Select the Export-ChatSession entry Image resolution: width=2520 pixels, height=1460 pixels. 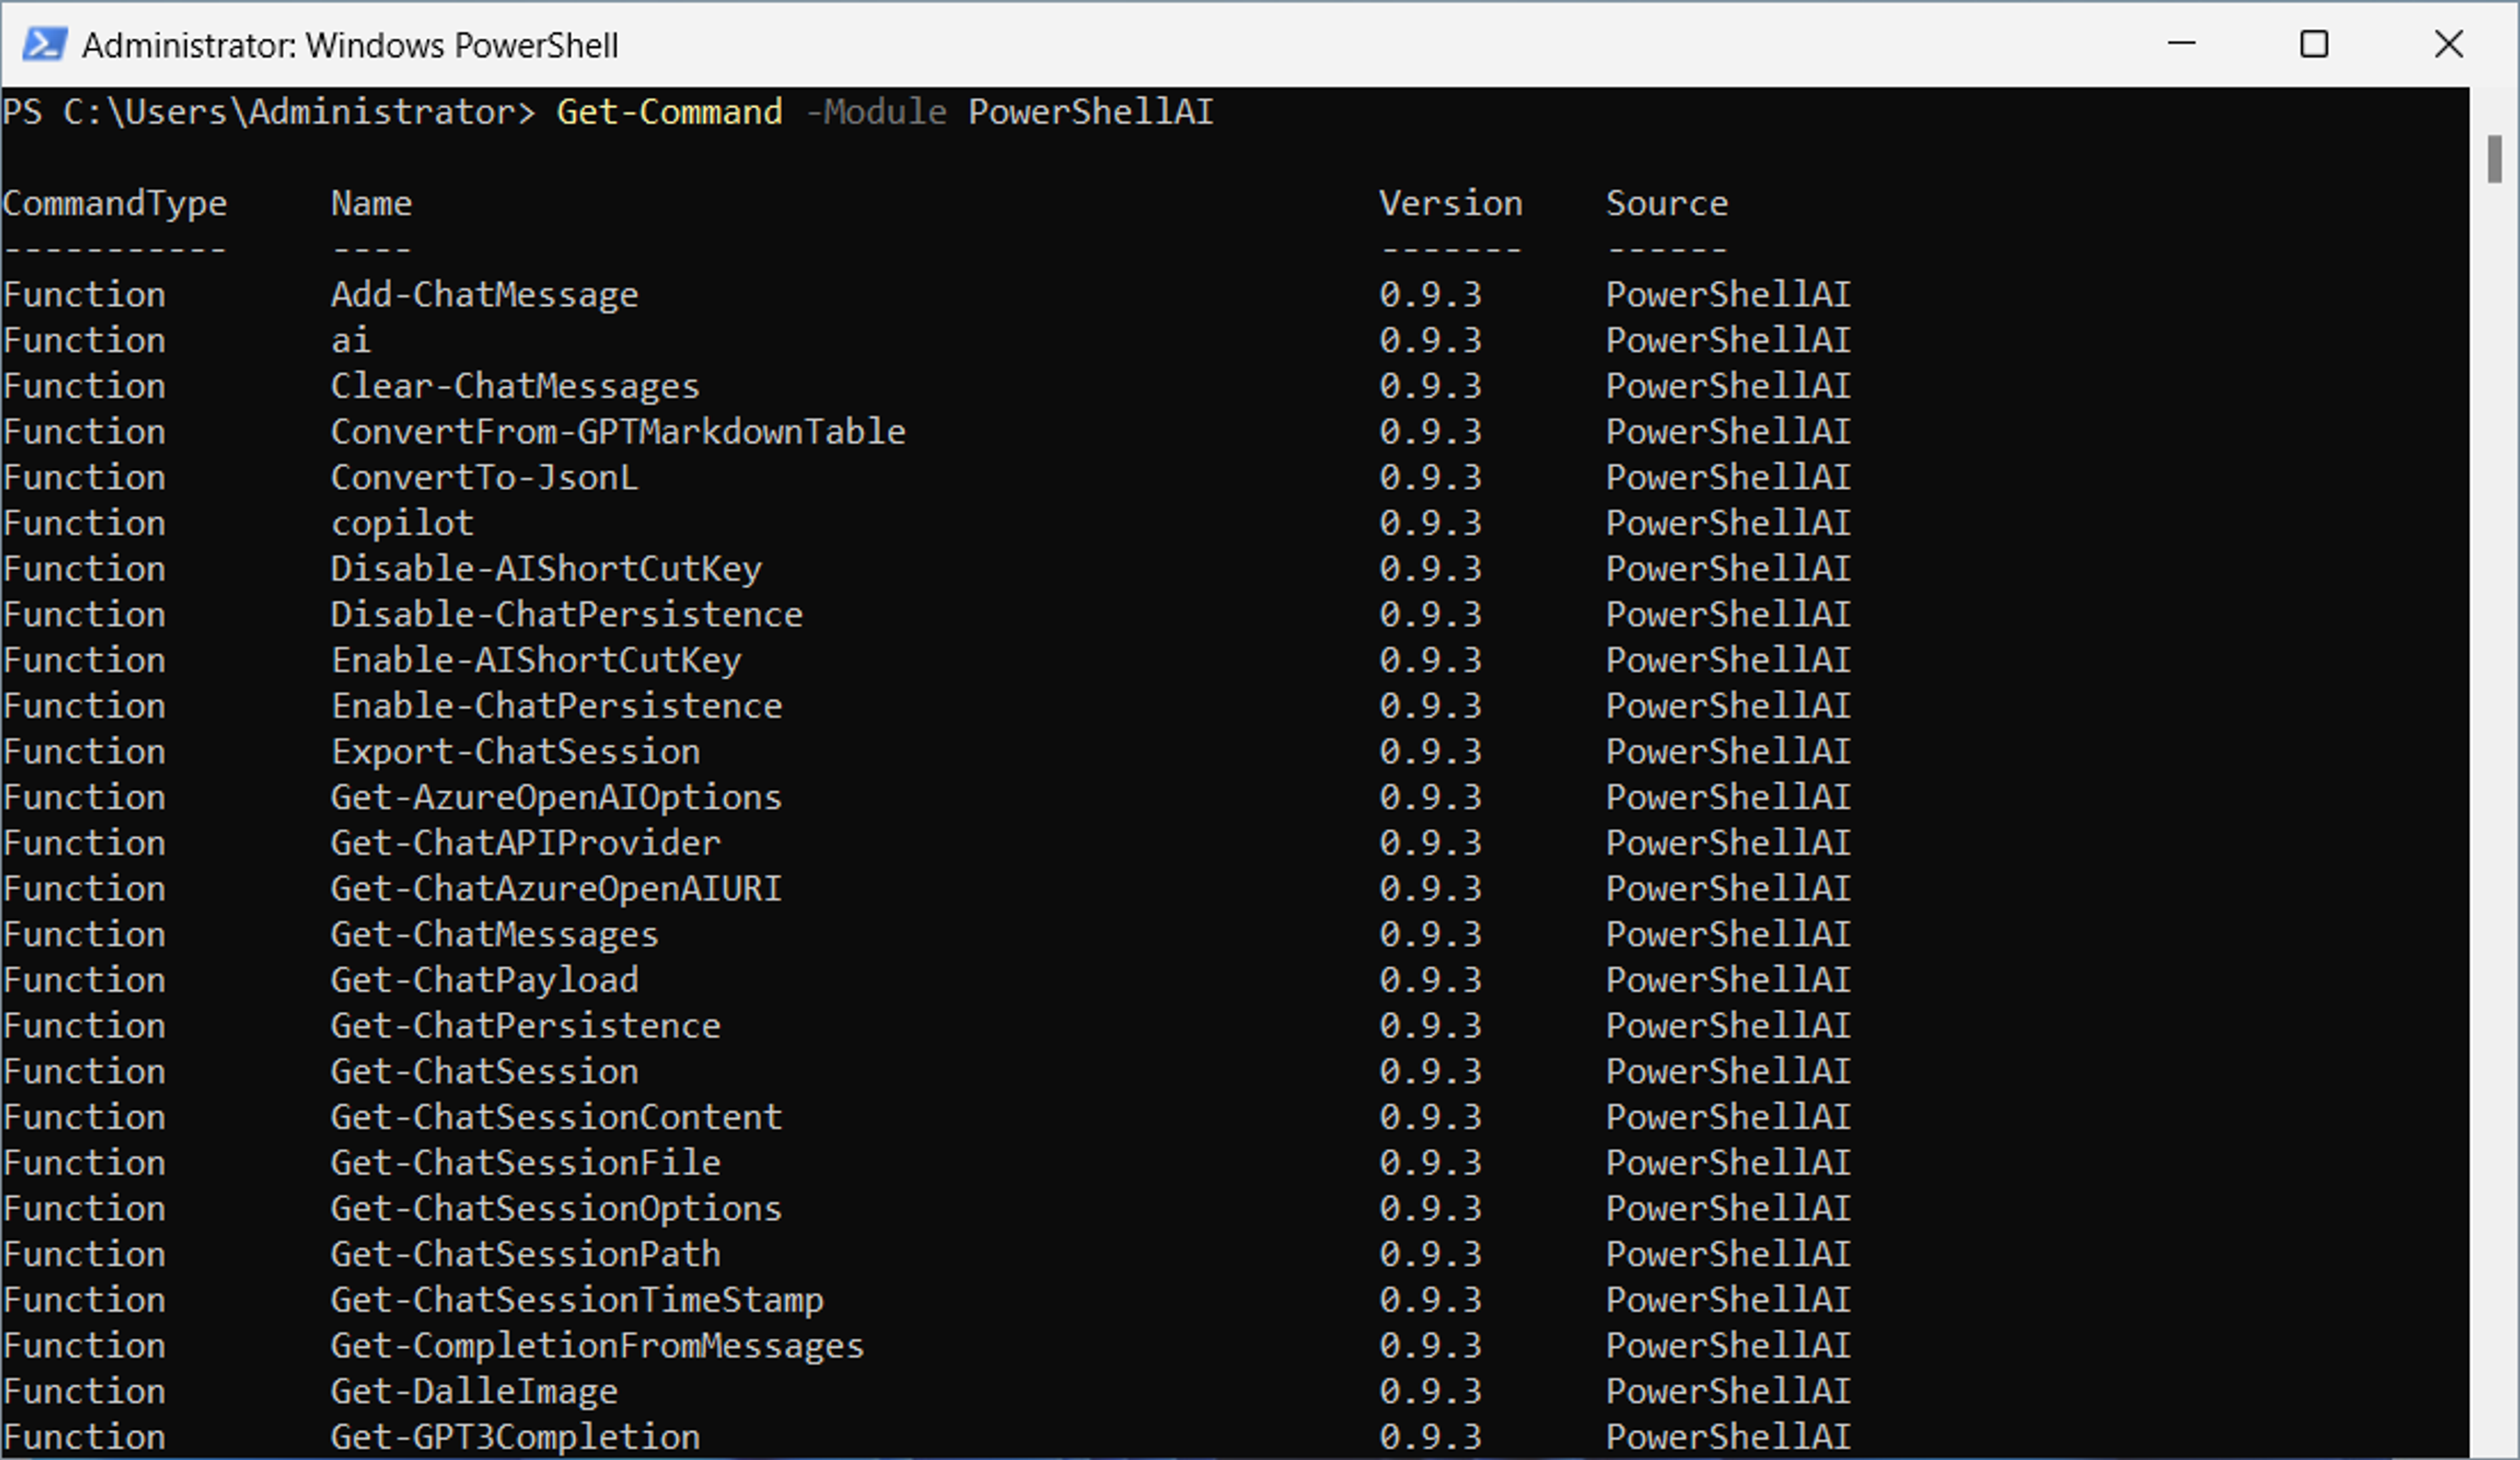pyautogui.click(x=515, y=752)
